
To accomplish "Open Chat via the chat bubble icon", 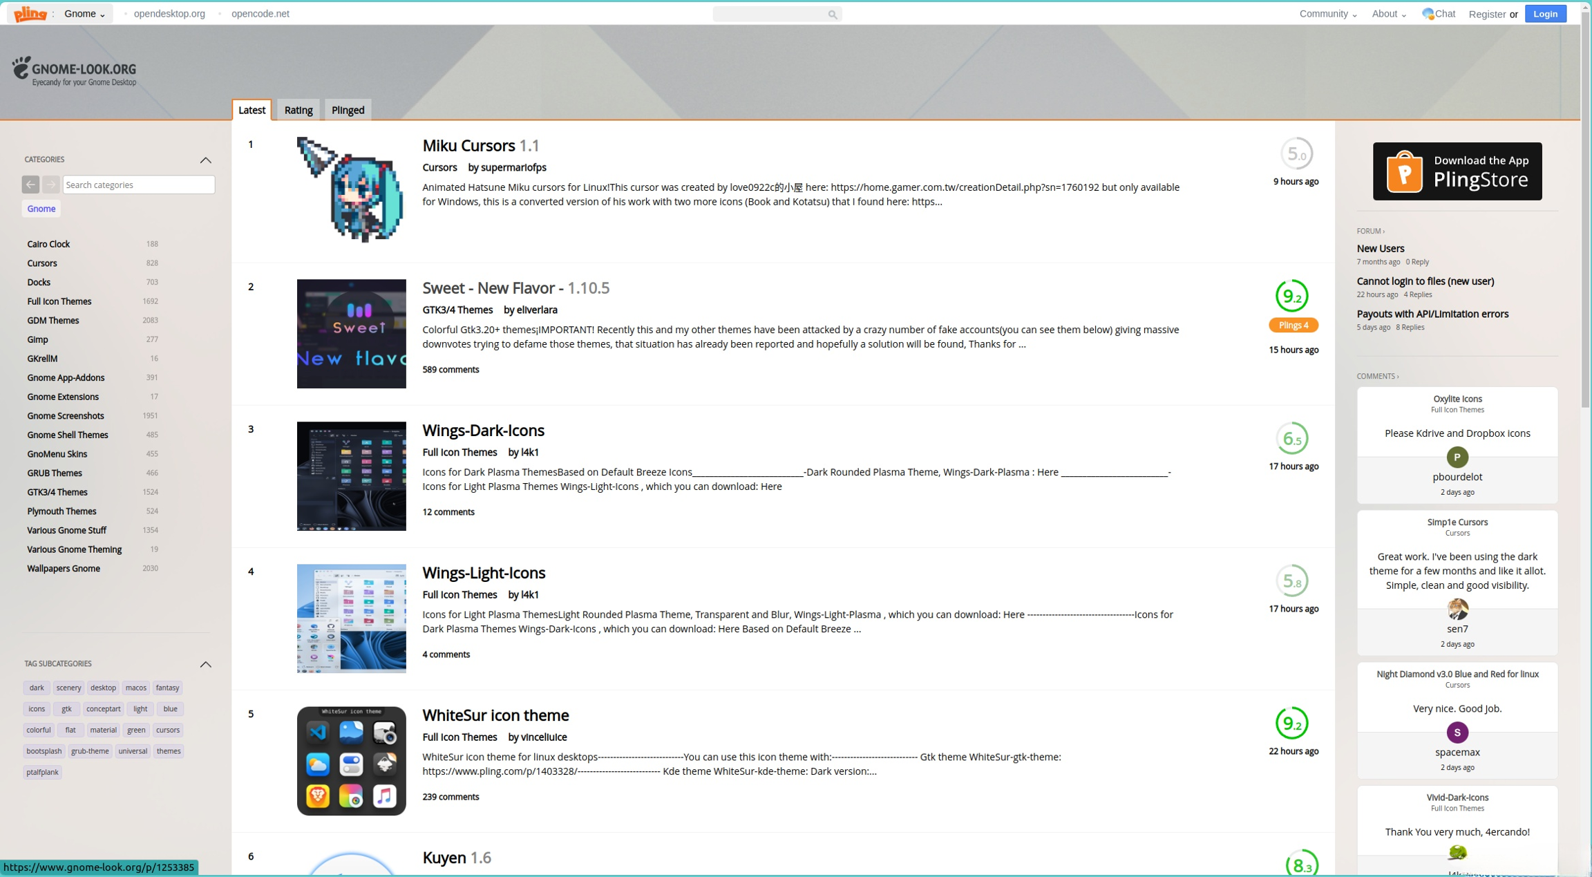I will pyautogui.click(x=1428, y=13).
